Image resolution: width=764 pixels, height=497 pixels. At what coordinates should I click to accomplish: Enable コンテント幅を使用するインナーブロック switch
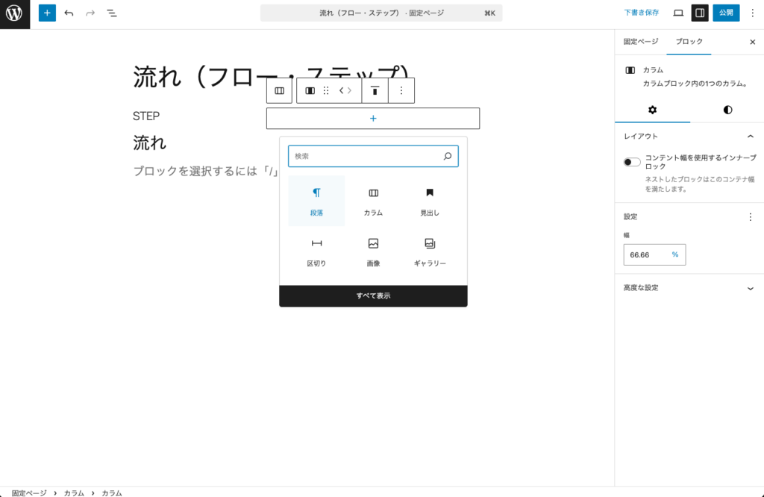tap(630, 161)
